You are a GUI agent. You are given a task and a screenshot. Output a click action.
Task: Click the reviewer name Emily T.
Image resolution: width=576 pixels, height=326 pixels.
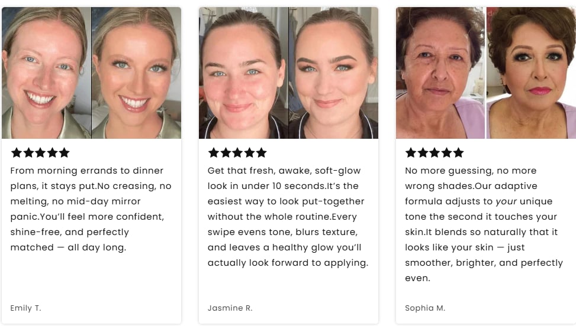click(26, 308)
